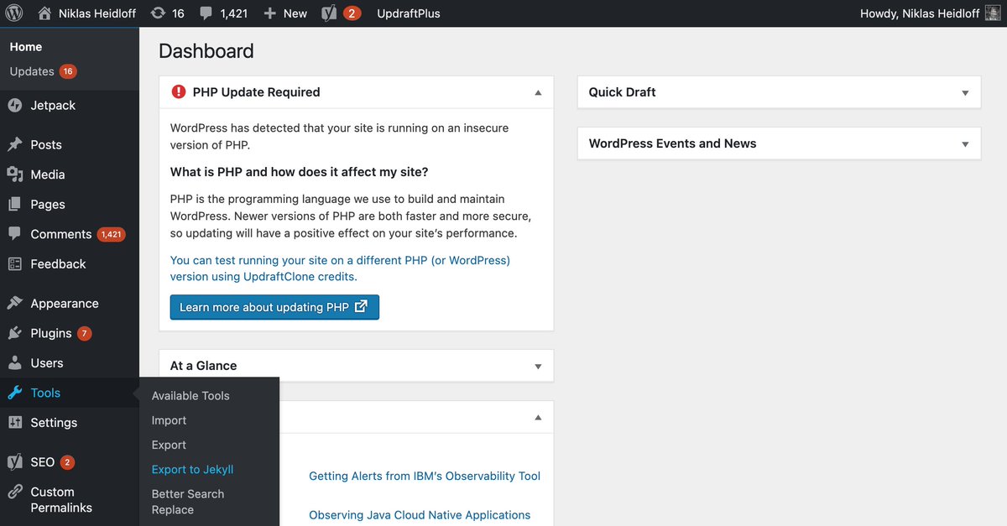Click the SEO notification badge showing 2
Image resolution: width=1007 pixels, height=526 pixels.
(67, 462)
